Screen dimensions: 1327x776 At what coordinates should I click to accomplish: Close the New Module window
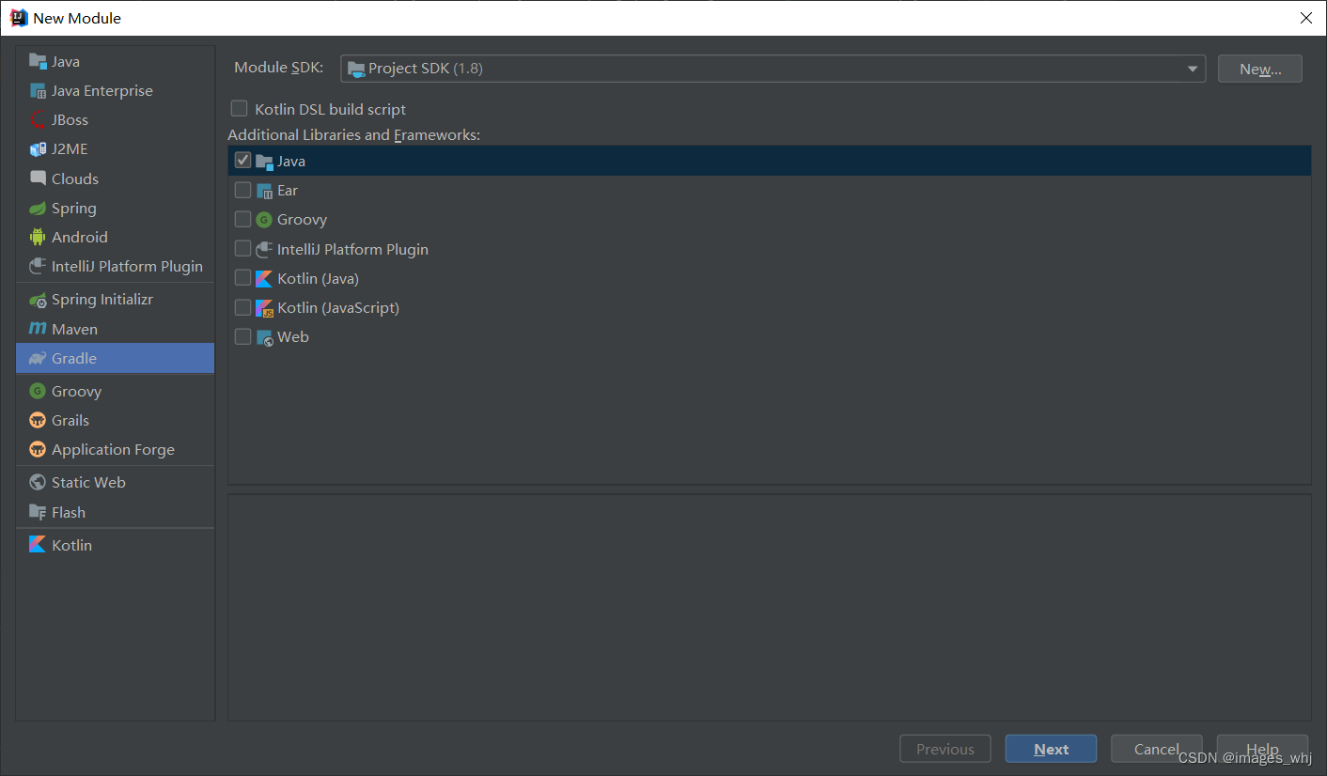click(x=1305, y=18)
